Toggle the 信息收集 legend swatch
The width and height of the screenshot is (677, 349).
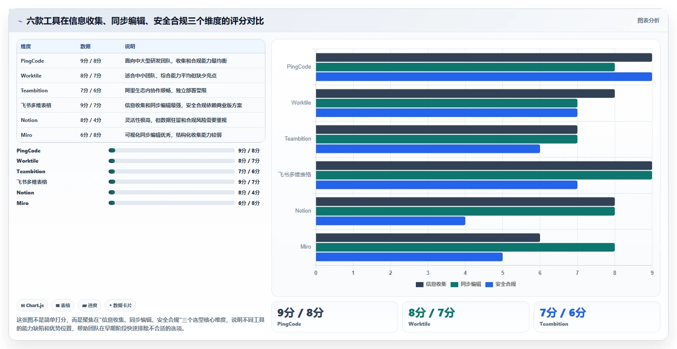tap(420, 285)
